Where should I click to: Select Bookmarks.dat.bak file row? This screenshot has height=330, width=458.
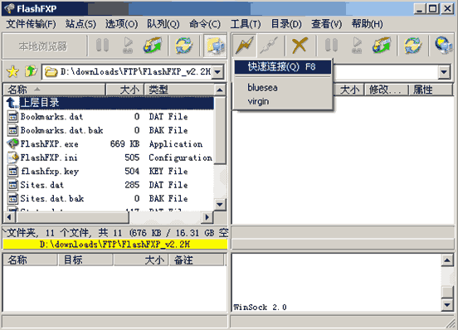pyautogui.click(x=110, y=130)
